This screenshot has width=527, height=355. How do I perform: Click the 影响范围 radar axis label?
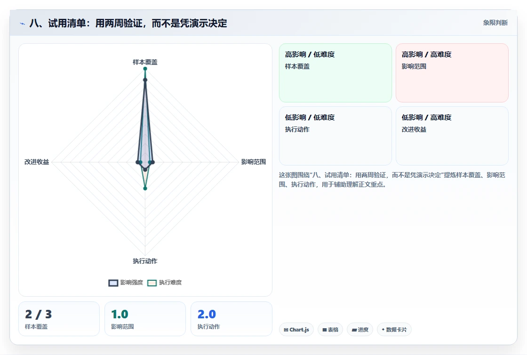(254, 162)
